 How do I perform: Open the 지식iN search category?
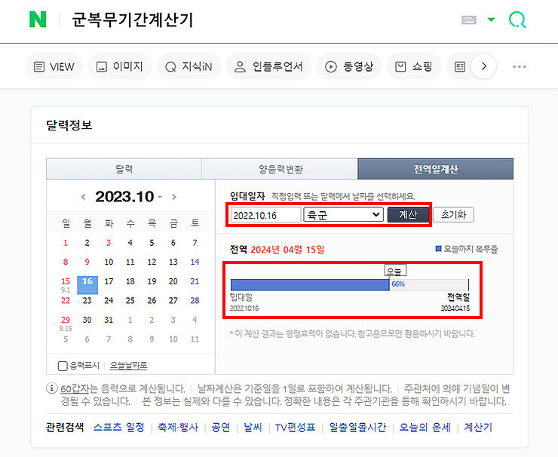[189, 66]
